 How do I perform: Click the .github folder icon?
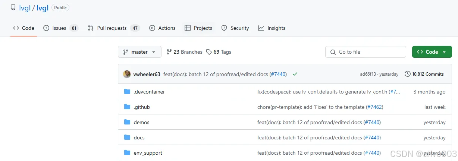(x=127, y=107)
